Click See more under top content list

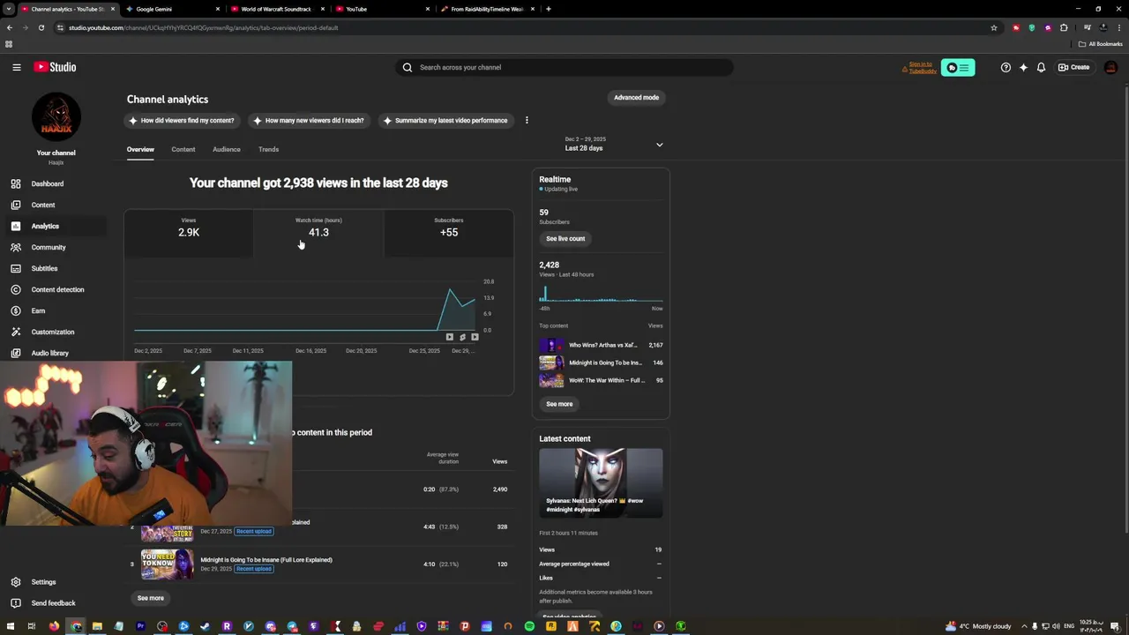point(151,598)
